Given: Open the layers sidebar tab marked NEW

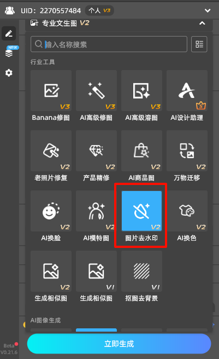Looking at the screenshot, I should [x=9, y=53].
